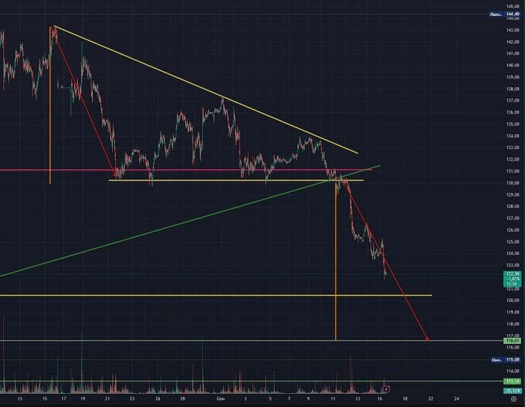Screen dimensions: 525x407
Task: Click the 145,00 price axis value
Action: [x=513, y=6]
